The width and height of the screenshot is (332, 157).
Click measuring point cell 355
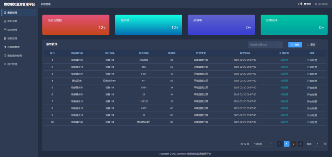click(x=144, y=67)
